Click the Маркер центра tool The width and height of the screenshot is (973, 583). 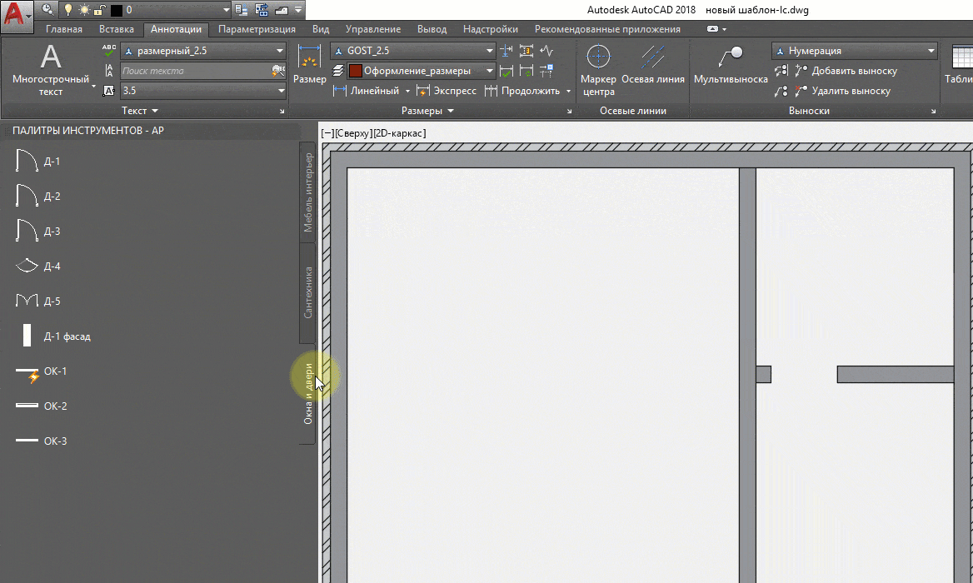(598, 69)
